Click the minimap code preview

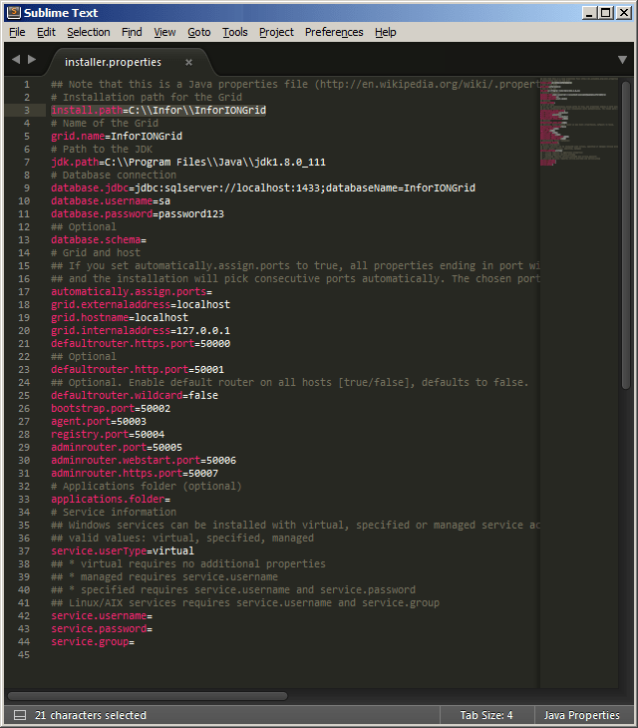(x=578, y=110)
